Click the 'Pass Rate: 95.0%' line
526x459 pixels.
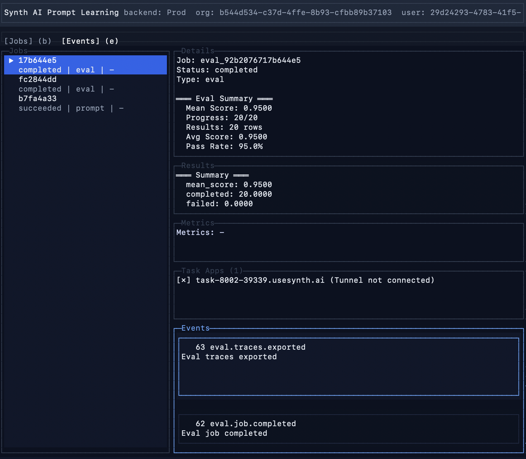coord(224,146)
